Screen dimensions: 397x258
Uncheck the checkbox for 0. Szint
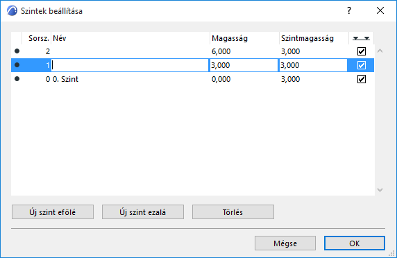click(x=362, y=79)
